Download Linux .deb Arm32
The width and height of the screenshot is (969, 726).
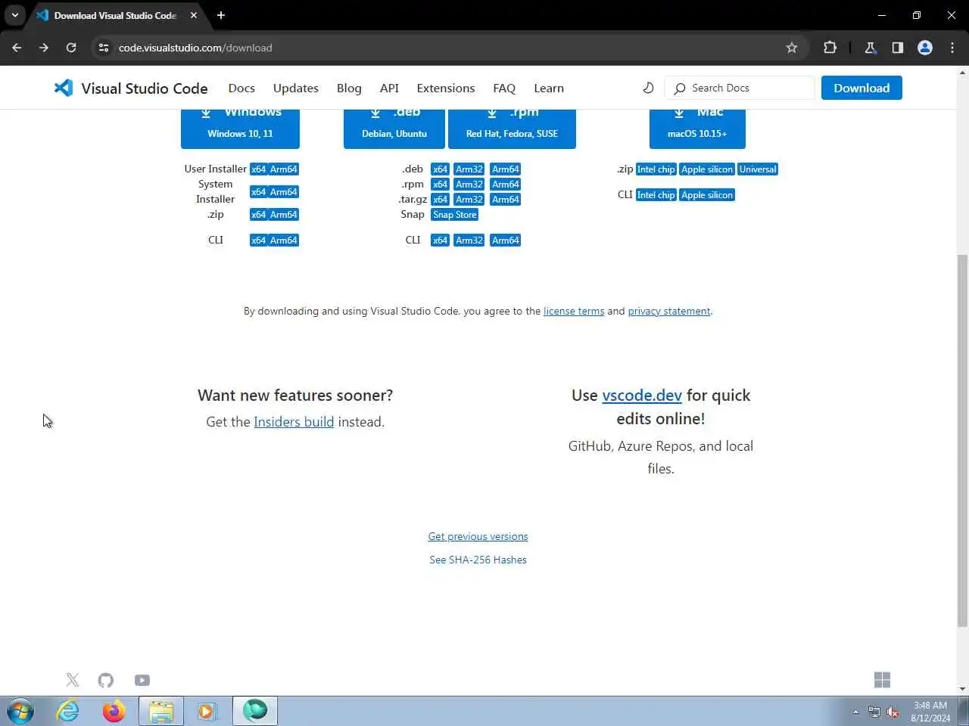pyautogui.click(x=469, y=169)
